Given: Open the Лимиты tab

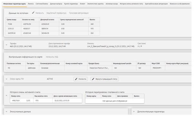Looking at the screenshot, I should pyautogui.click(x=31, y=4).
